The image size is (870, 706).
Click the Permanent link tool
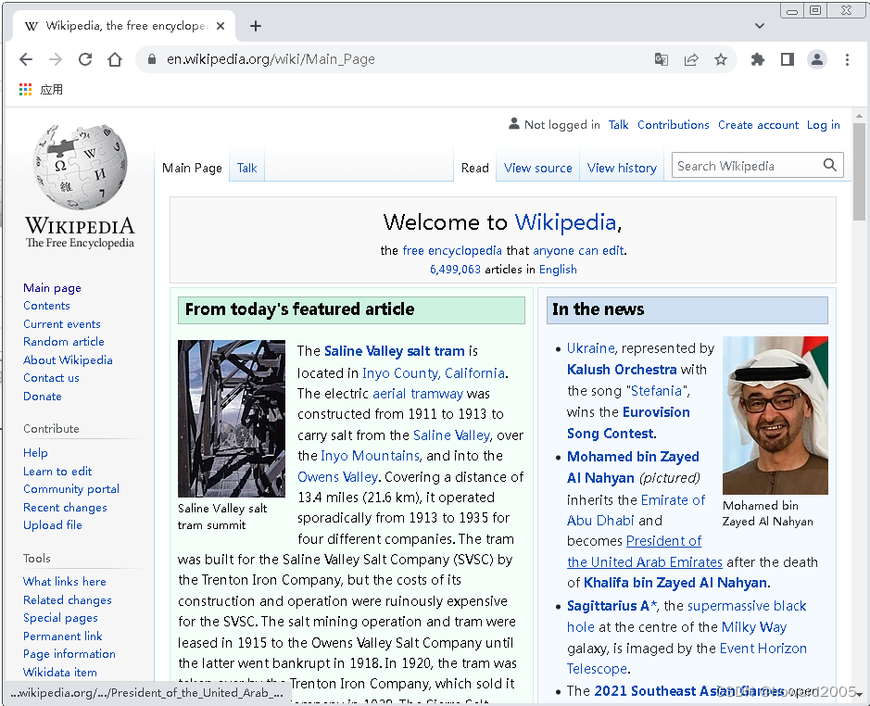point(63,636)
